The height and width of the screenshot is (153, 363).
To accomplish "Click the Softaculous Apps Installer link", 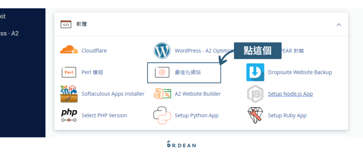I will click(113, 94).
